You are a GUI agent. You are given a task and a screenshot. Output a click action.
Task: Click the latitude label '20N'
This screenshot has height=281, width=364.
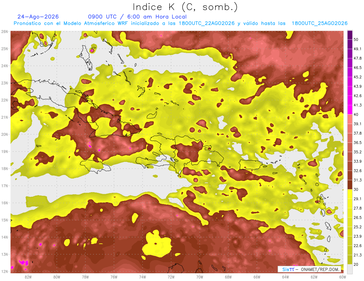coord(5,134)
